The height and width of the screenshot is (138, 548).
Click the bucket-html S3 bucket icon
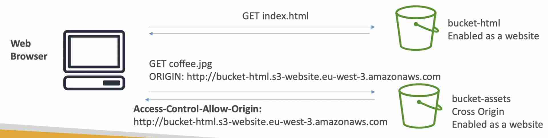(416, 28)
